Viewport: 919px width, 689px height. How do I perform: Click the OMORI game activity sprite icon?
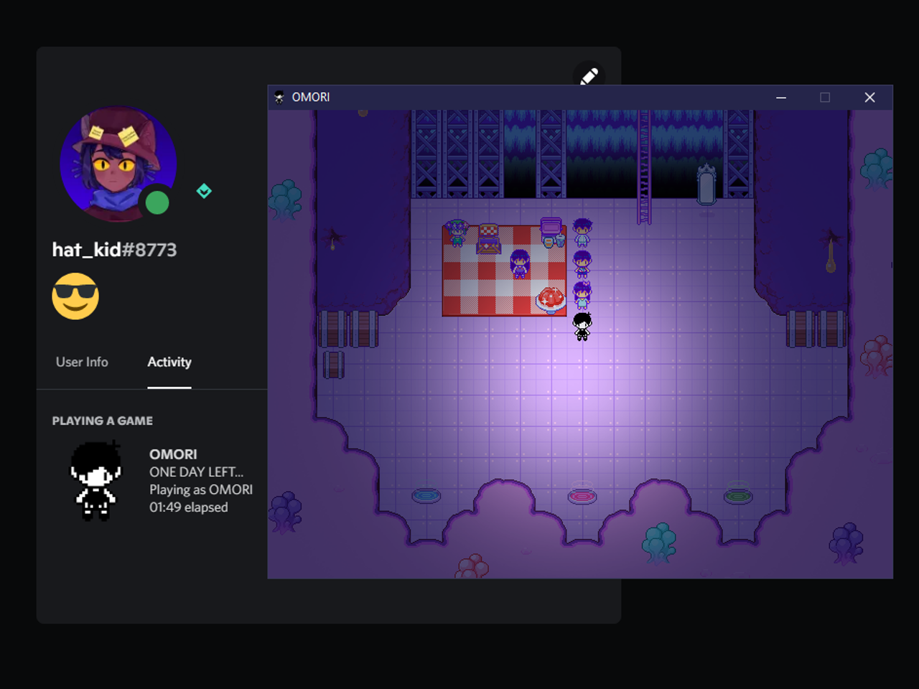pos(95,480)
